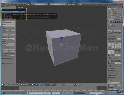Choose Origin to 3D Cursor option
Screen dimensions: 124x95
pos(8,16)
